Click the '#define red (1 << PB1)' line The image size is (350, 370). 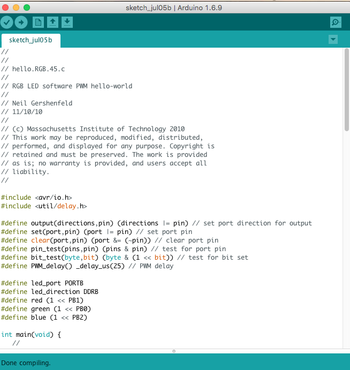coord(42,300)
